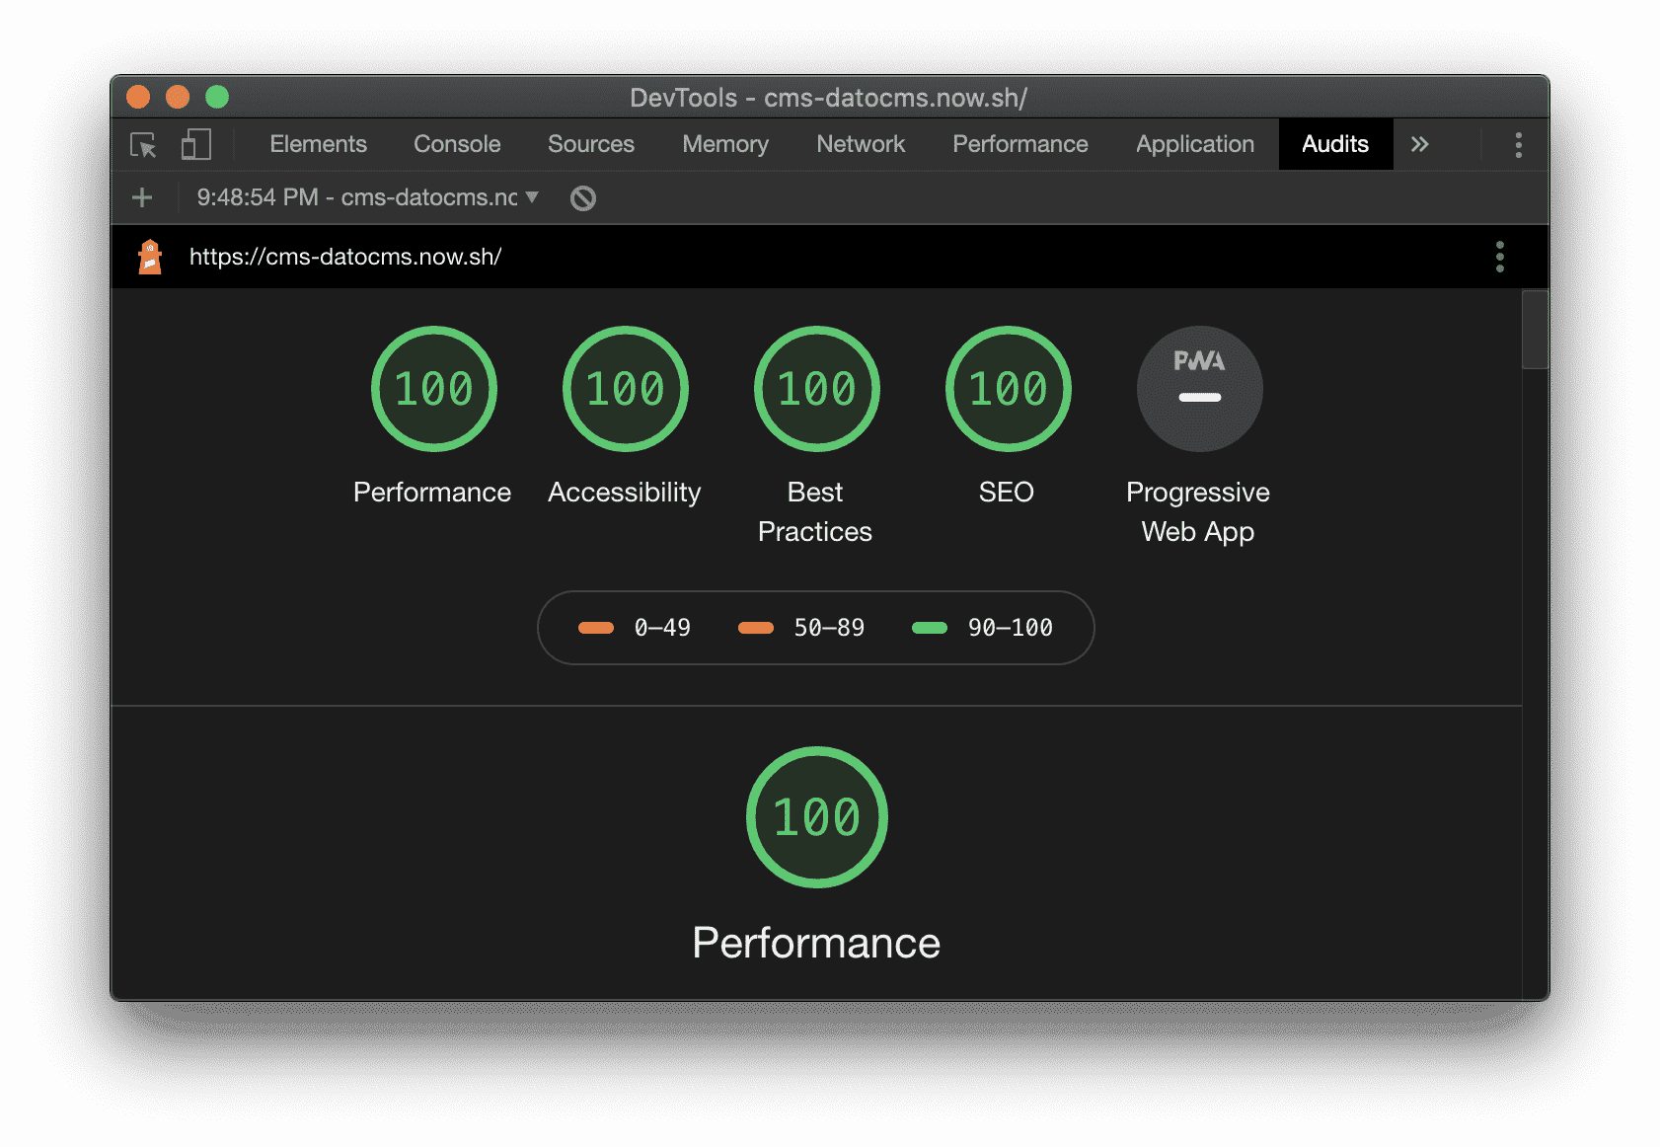Open the audit report three-dot menu
Screen dimensions: 1660x1147
tap(1499, 257)
